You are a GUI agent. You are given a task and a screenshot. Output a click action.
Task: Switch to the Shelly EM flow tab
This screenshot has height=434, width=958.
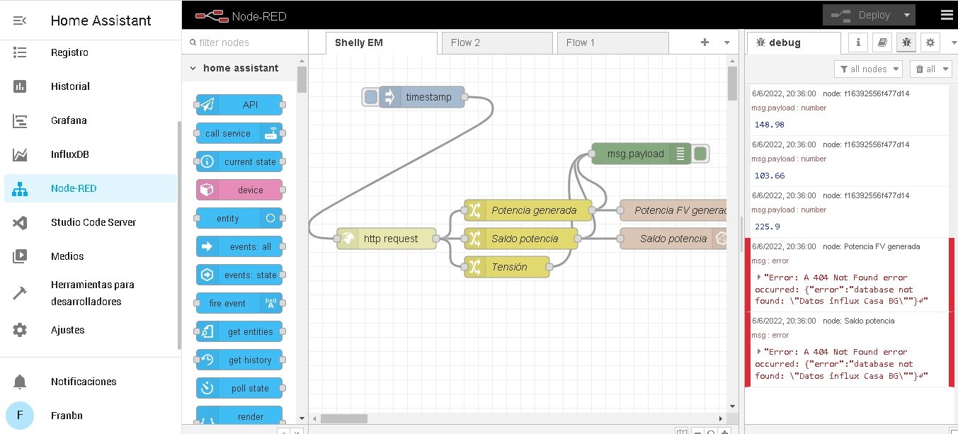382,42
